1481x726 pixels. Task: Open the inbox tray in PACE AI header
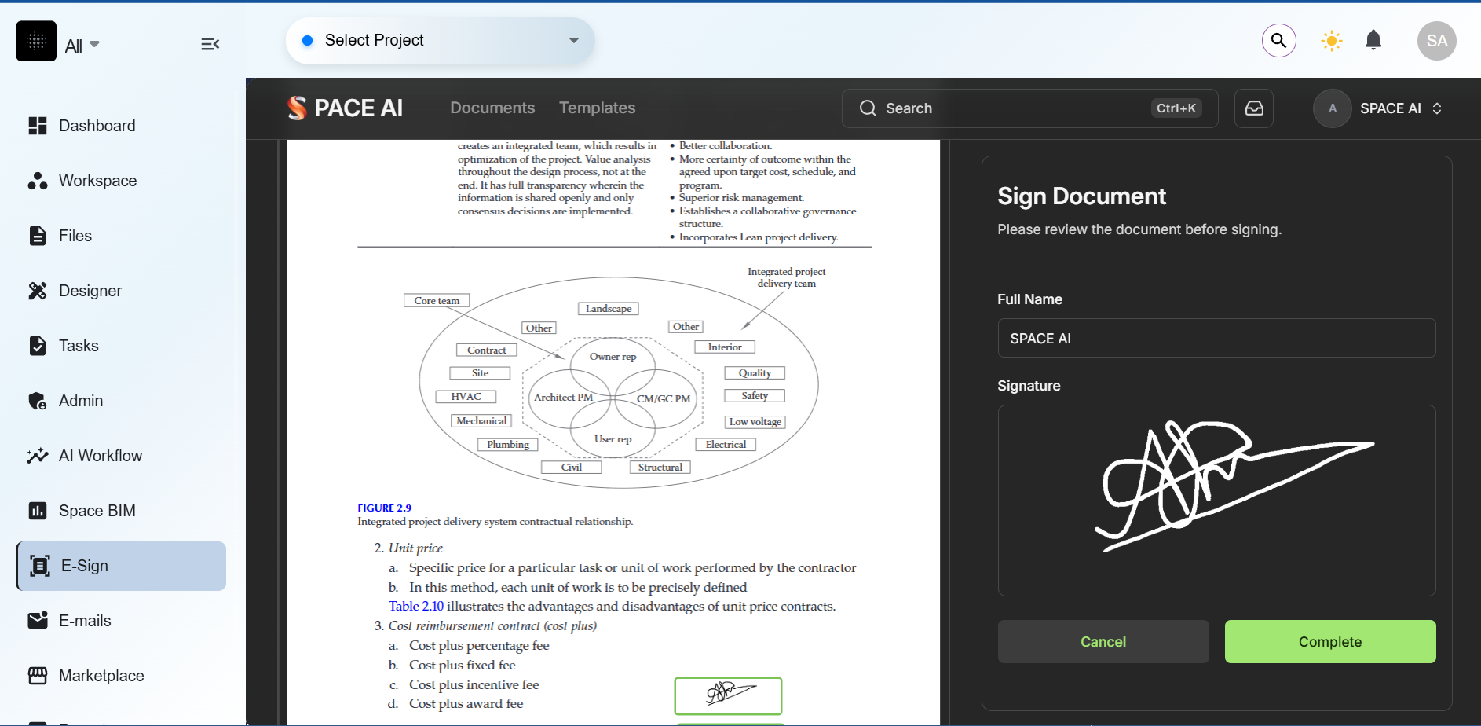point(1253,108)
